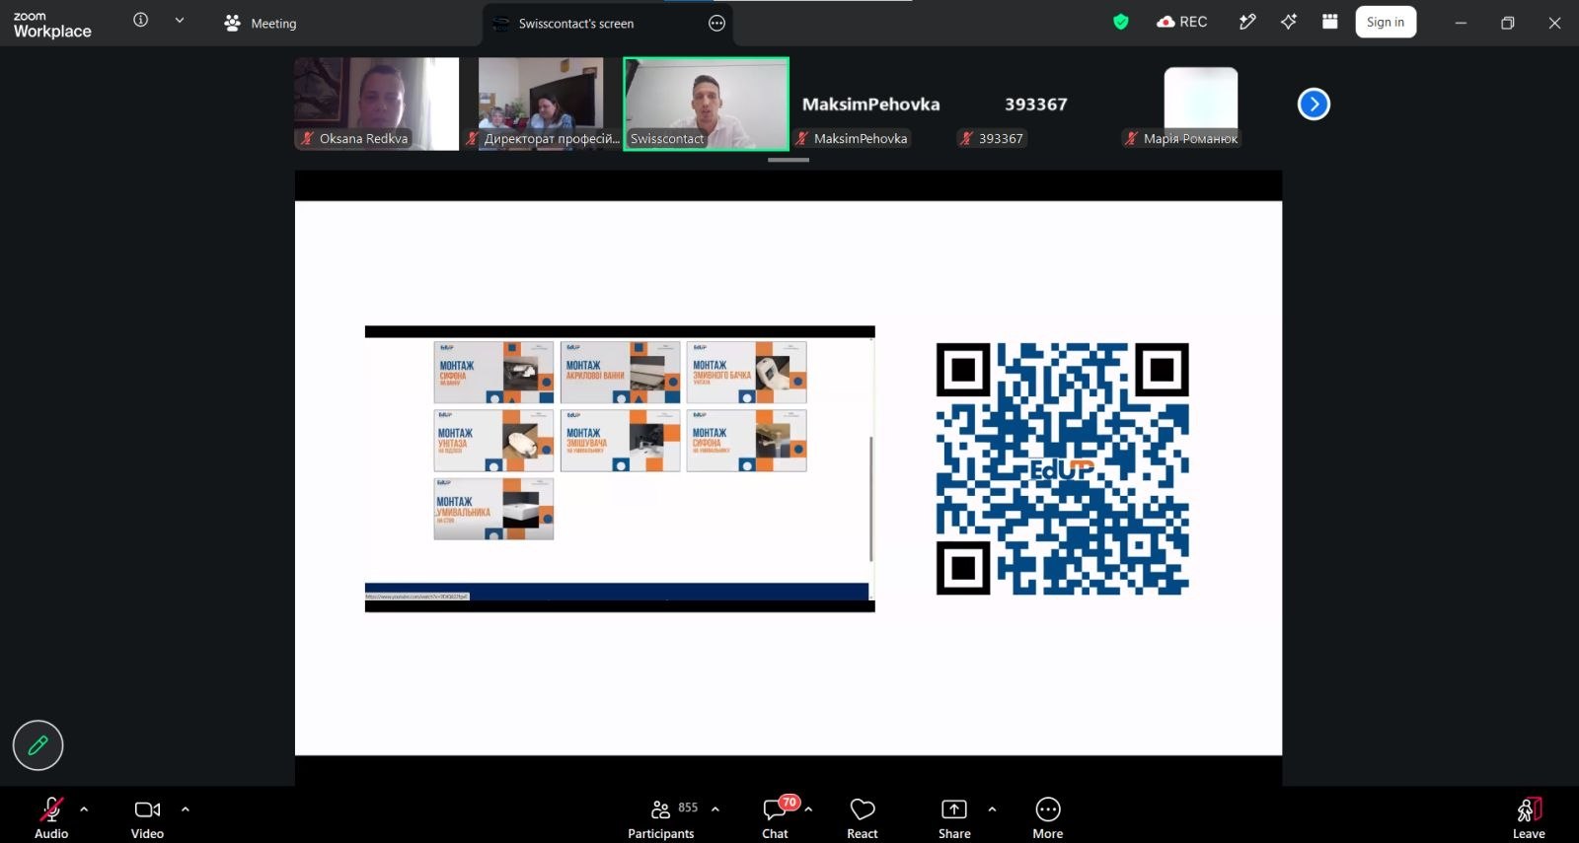Open the Meeting tab
The image size is (1579, 843).
tap(260, 23)
